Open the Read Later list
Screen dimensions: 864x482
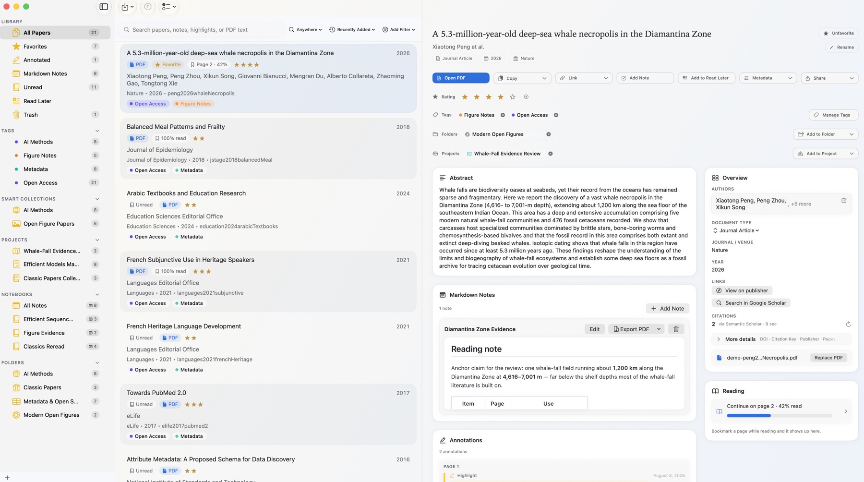[55, 101]
